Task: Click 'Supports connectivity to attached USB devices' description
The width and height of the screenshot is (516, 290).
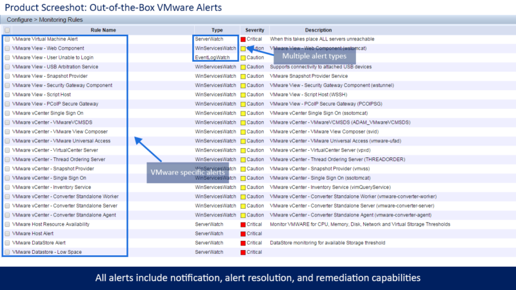Action: point(321,67)
